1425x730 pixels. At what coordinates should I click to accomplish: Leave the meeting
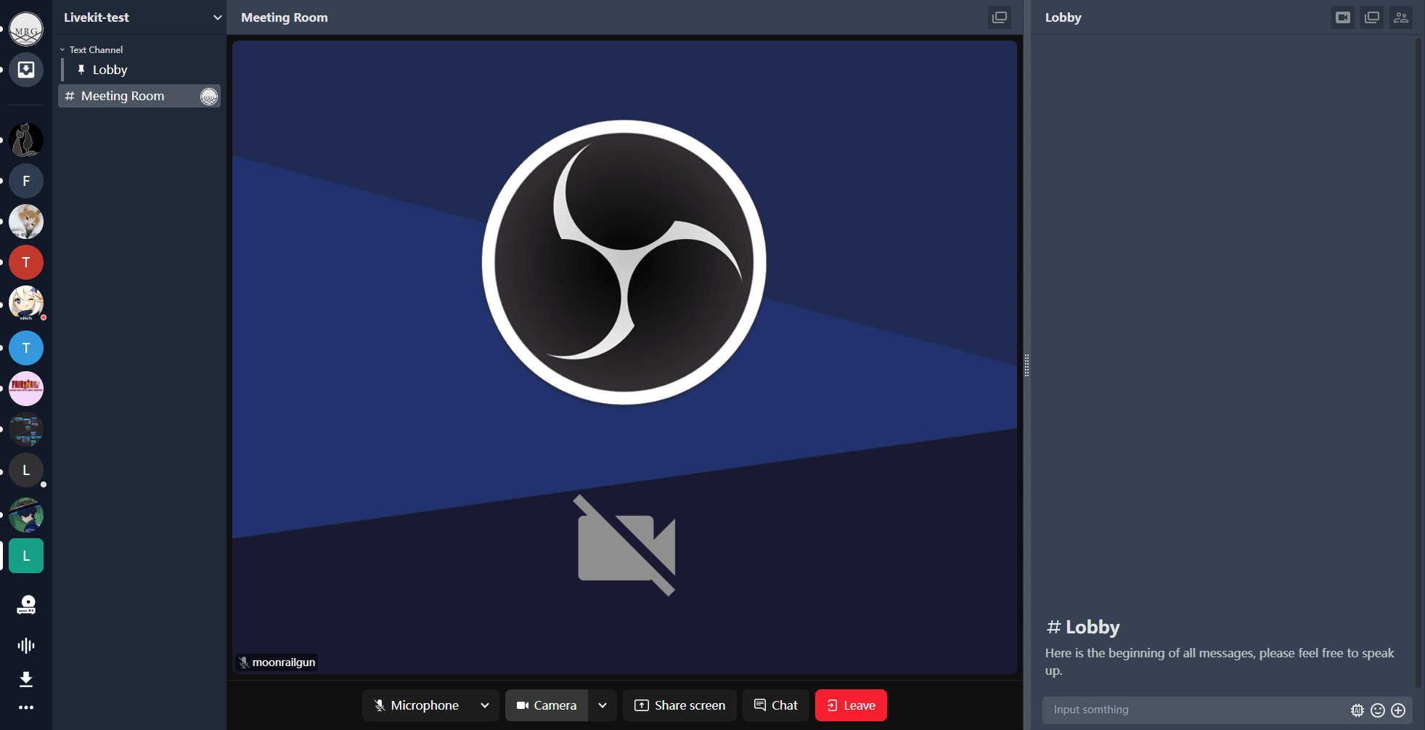point(851,705)
